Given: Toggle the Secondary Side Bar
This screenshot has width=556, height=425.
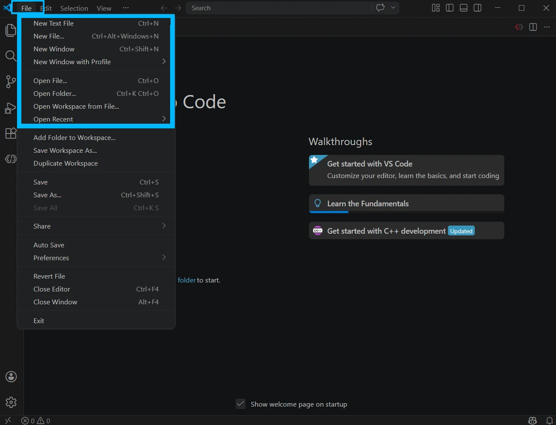Looking at the screenshot, I should [478, 8].
